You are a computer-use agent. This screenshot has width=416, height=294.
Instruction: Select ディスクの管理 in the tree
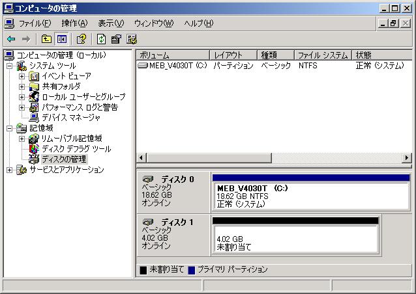point(64,159)
